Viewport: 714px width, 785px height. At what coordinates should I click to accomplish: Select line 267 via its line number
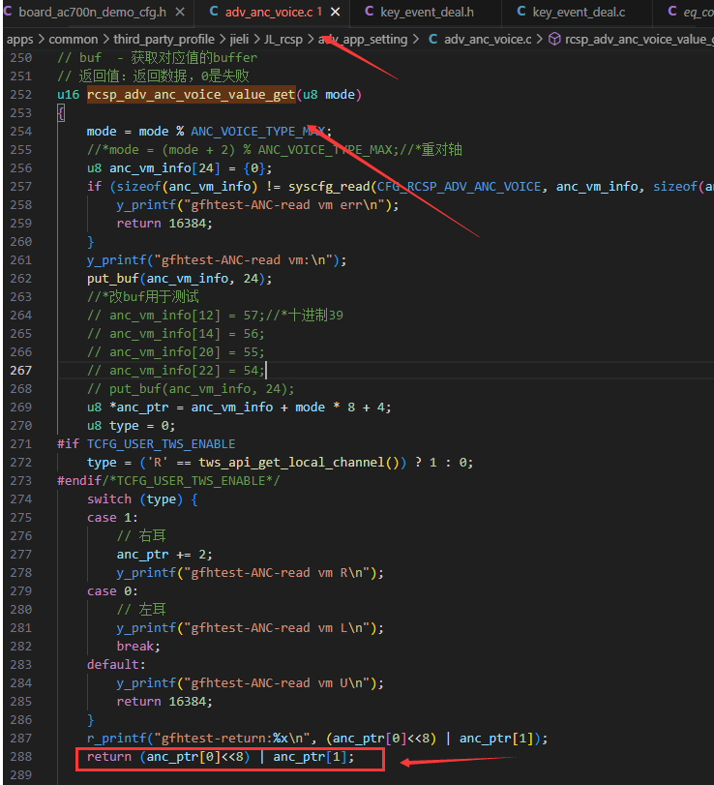point(20,371)
